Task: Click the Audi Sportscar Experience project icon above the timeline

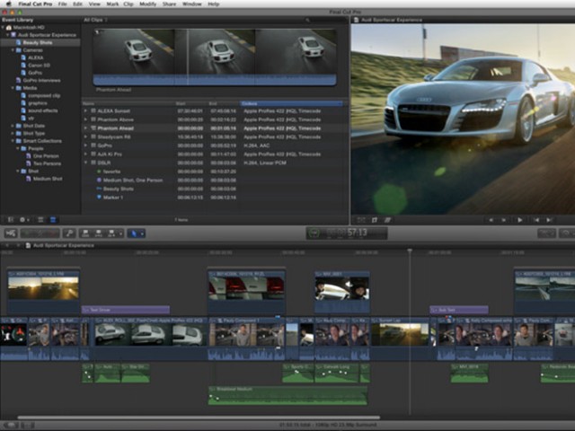Action: click(28, 245)
